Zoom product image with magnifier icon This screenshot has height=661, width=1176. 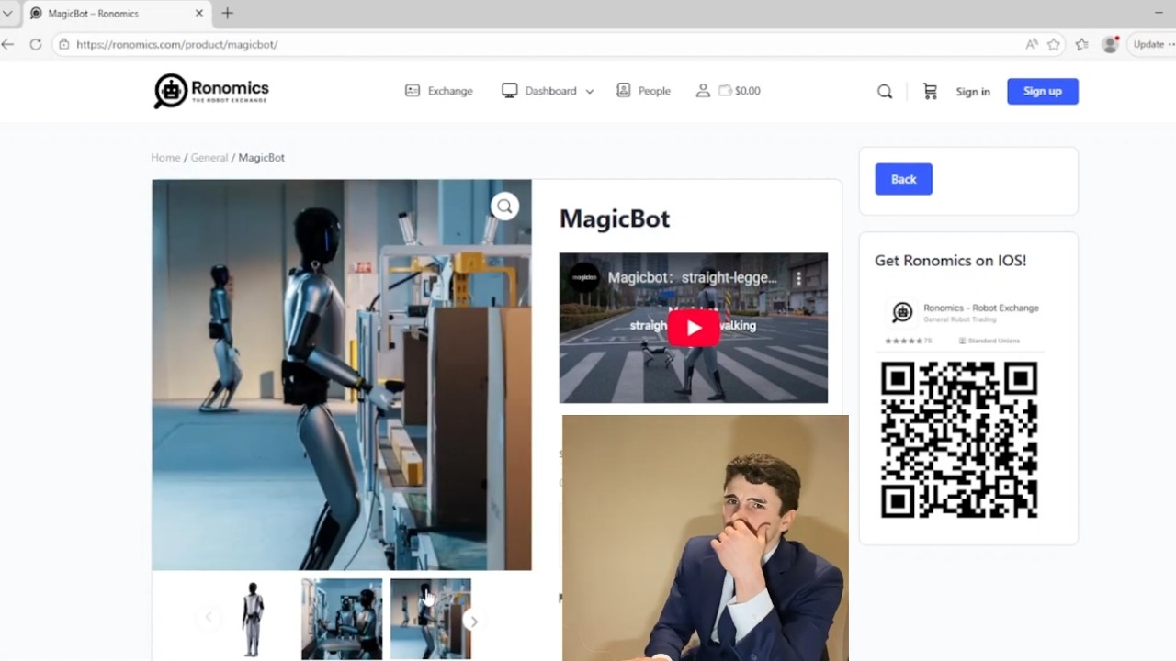click(x=504, y=207)
